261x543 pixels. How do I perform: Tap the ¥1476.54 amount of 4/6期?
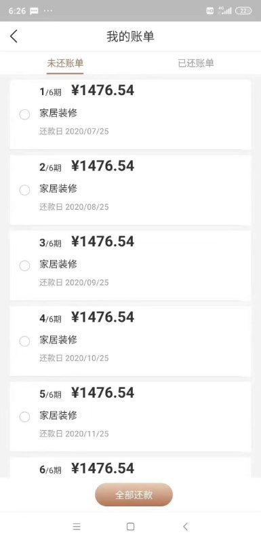click(102, 317)
